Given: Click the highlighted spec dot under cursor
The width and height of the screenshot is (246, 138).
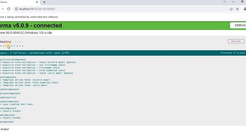Looking at the screenshot, I should click(x=6, y=46).
